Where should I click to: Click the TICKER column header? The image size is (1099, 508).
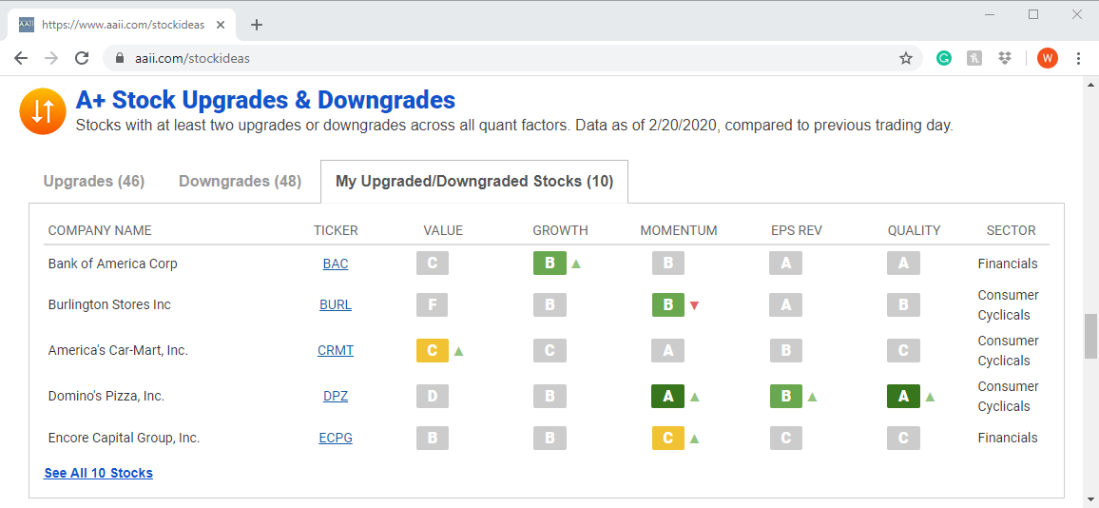(336, 230)
